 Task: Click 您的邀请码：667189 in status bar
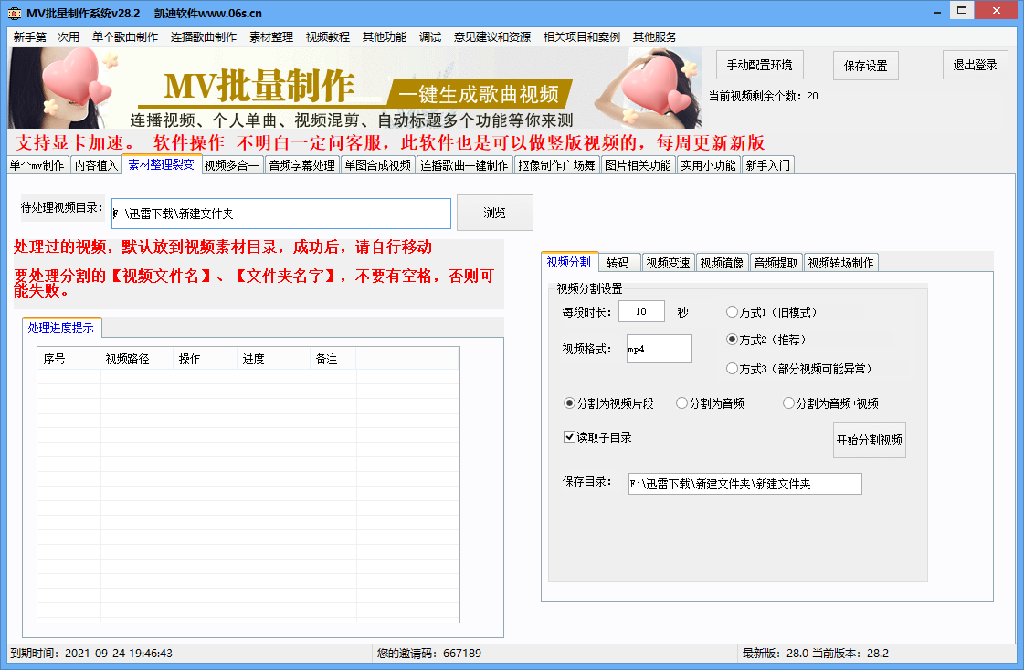(429, 653)
